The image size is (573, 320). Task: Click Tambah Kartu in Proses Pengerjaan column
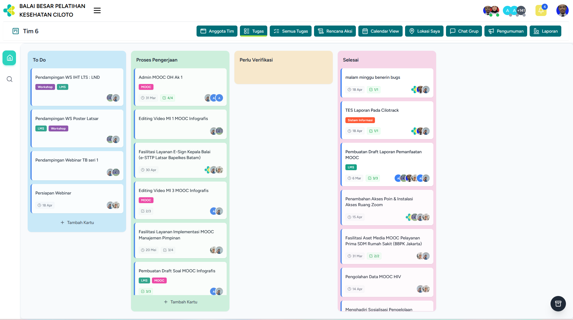[x=180, y=302]
